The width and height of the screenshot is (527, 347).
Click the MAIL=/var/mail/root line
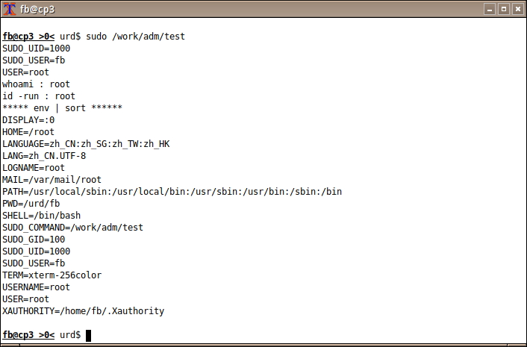52,180
